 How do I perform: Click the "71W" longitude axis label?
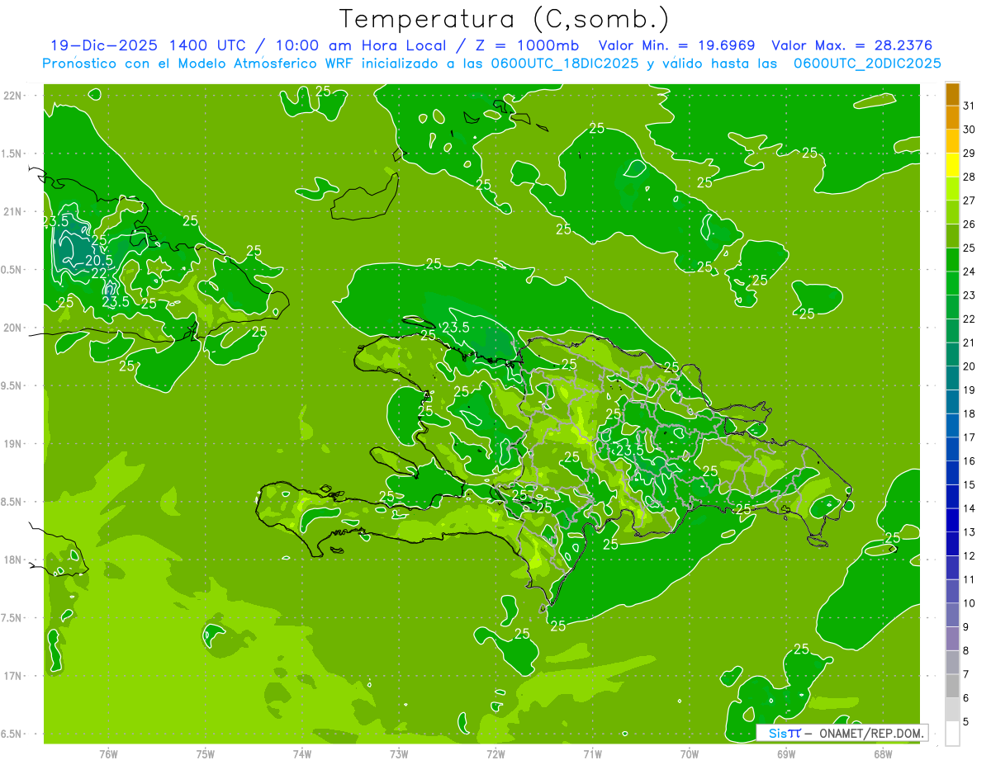(x=592, y=753)
